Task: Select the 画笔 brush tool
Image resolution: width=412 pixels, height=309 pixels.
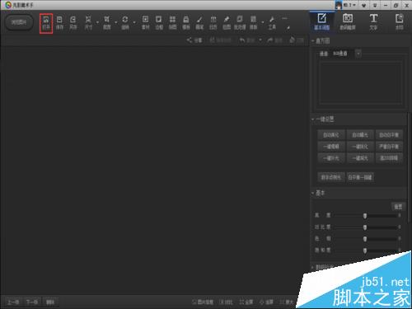Action: (x=199, y=23)
